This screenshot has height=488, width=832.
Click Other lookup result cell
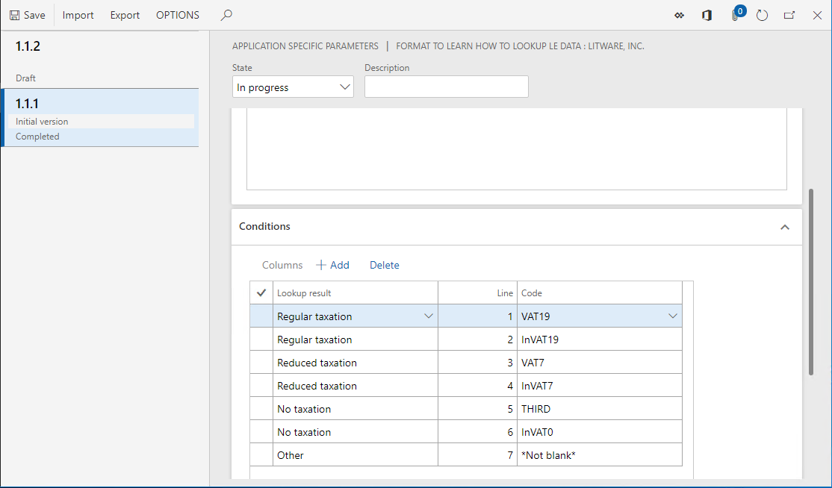click(356, 455)
